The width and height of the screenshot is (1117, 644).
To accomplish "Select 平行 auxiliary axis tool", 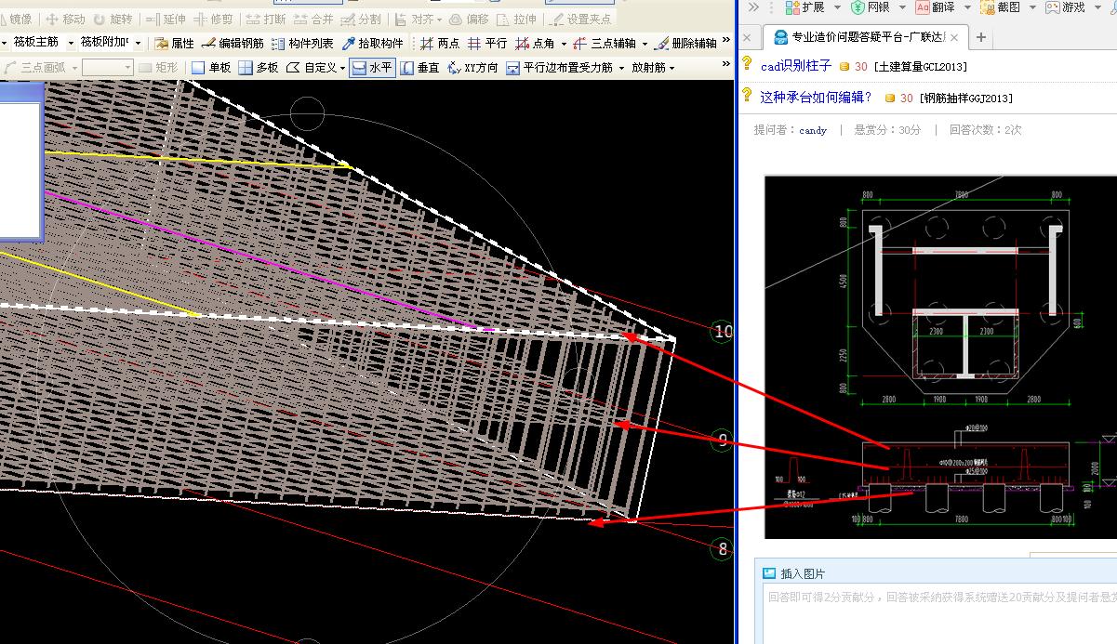I will pyautogui.click(x=487, y=43).
